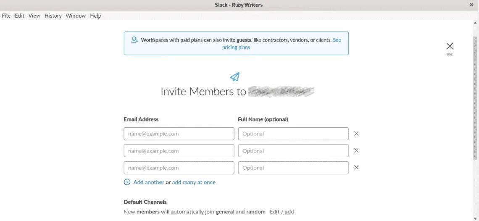Click the circled plus icon beside Add another

coord(127,182)
